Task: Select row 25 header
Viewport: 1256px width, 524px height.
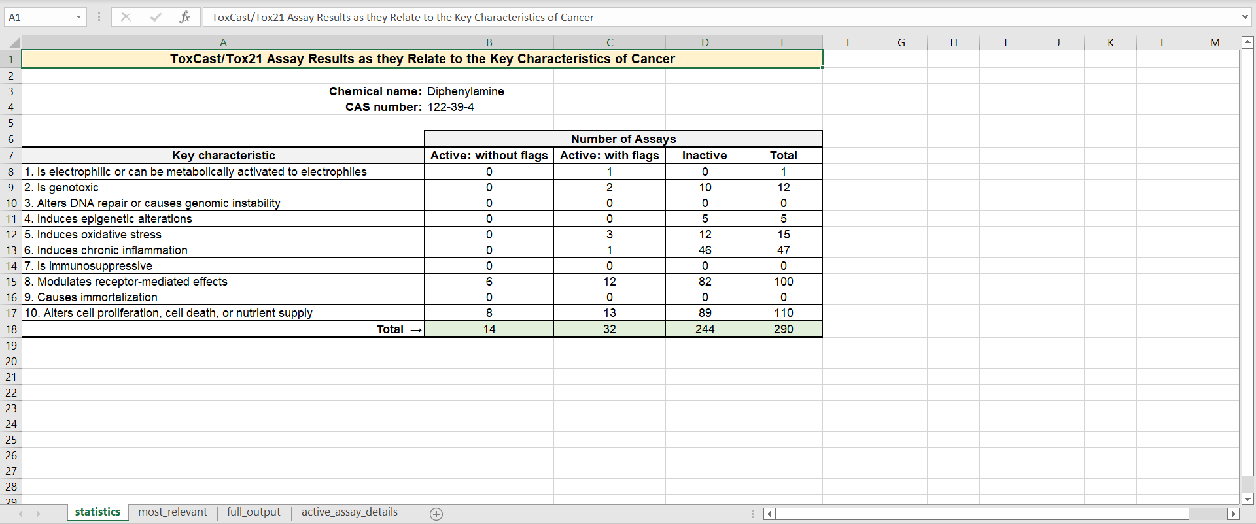Action: click(x=11, y=440)
